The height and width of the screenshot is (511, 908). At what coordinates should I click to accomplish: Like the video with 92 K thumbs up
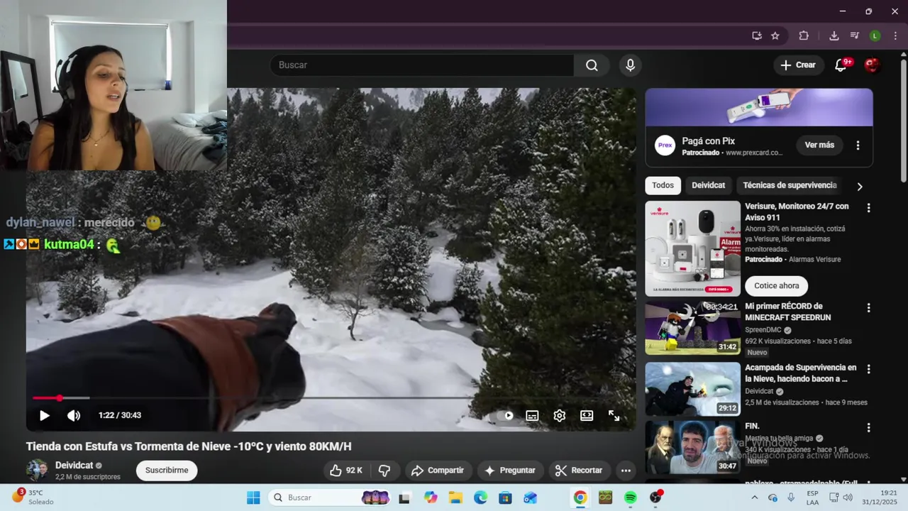point(346,471)
